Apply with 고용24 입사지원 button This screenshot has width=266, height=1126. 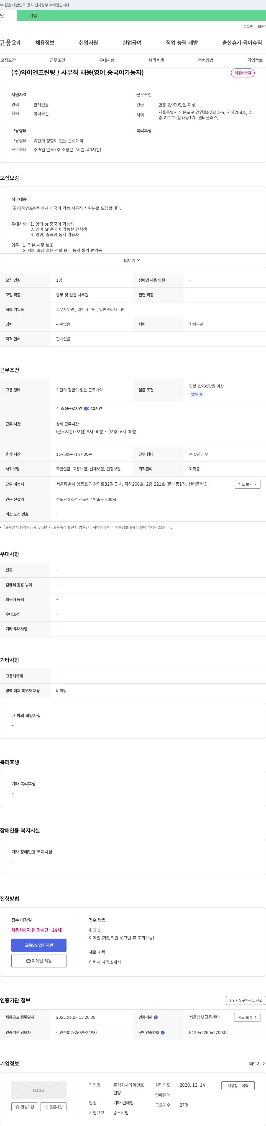click(39, 946)
